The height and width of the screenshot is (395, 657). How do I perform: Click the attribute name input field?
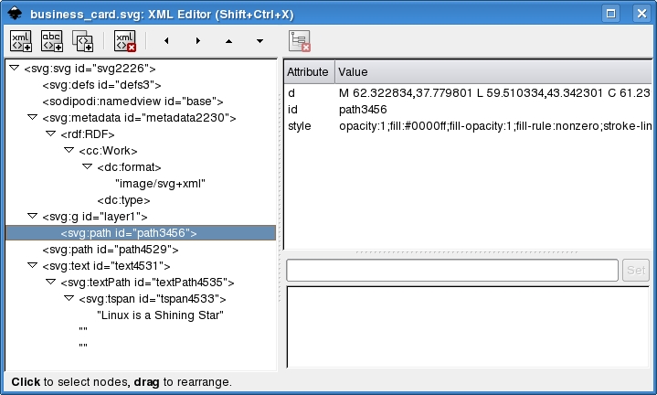(452, 270)
